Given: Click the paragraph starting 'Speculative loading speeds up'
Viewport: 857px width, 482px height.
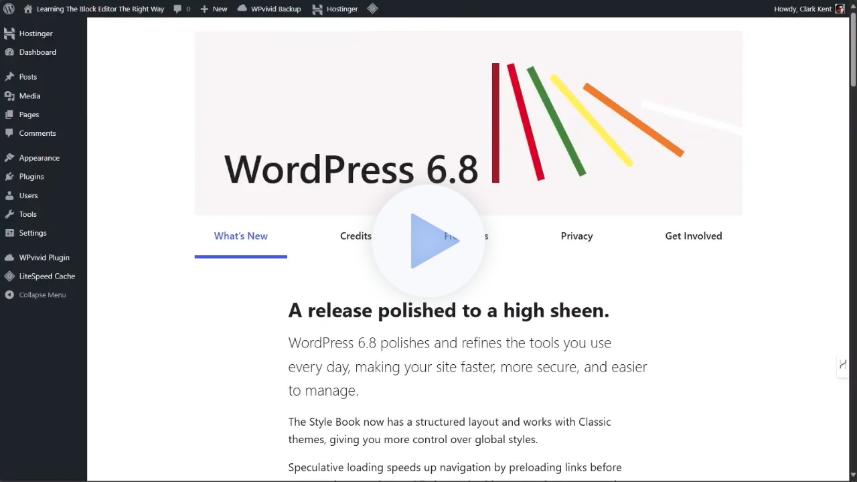Looking at the screenshot, I should pos(455,471).
